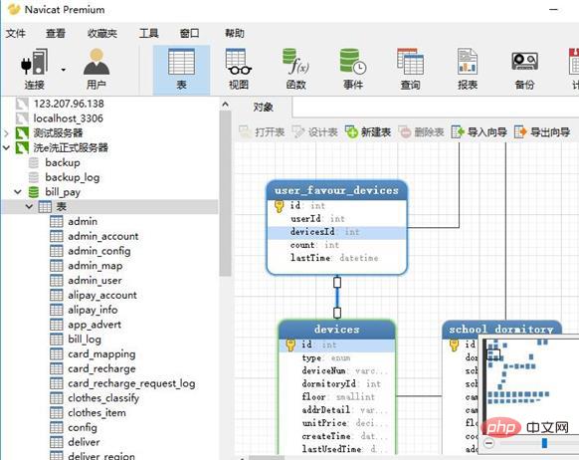Select the bill_pay database icon
Screen dimensions: 579x460
[x=34, y=192]
